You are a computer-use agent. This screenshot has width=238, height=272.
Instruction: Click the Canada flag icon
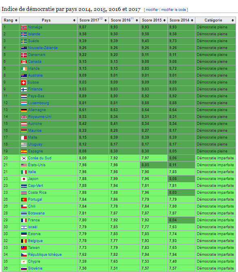[x=24, y=62]
